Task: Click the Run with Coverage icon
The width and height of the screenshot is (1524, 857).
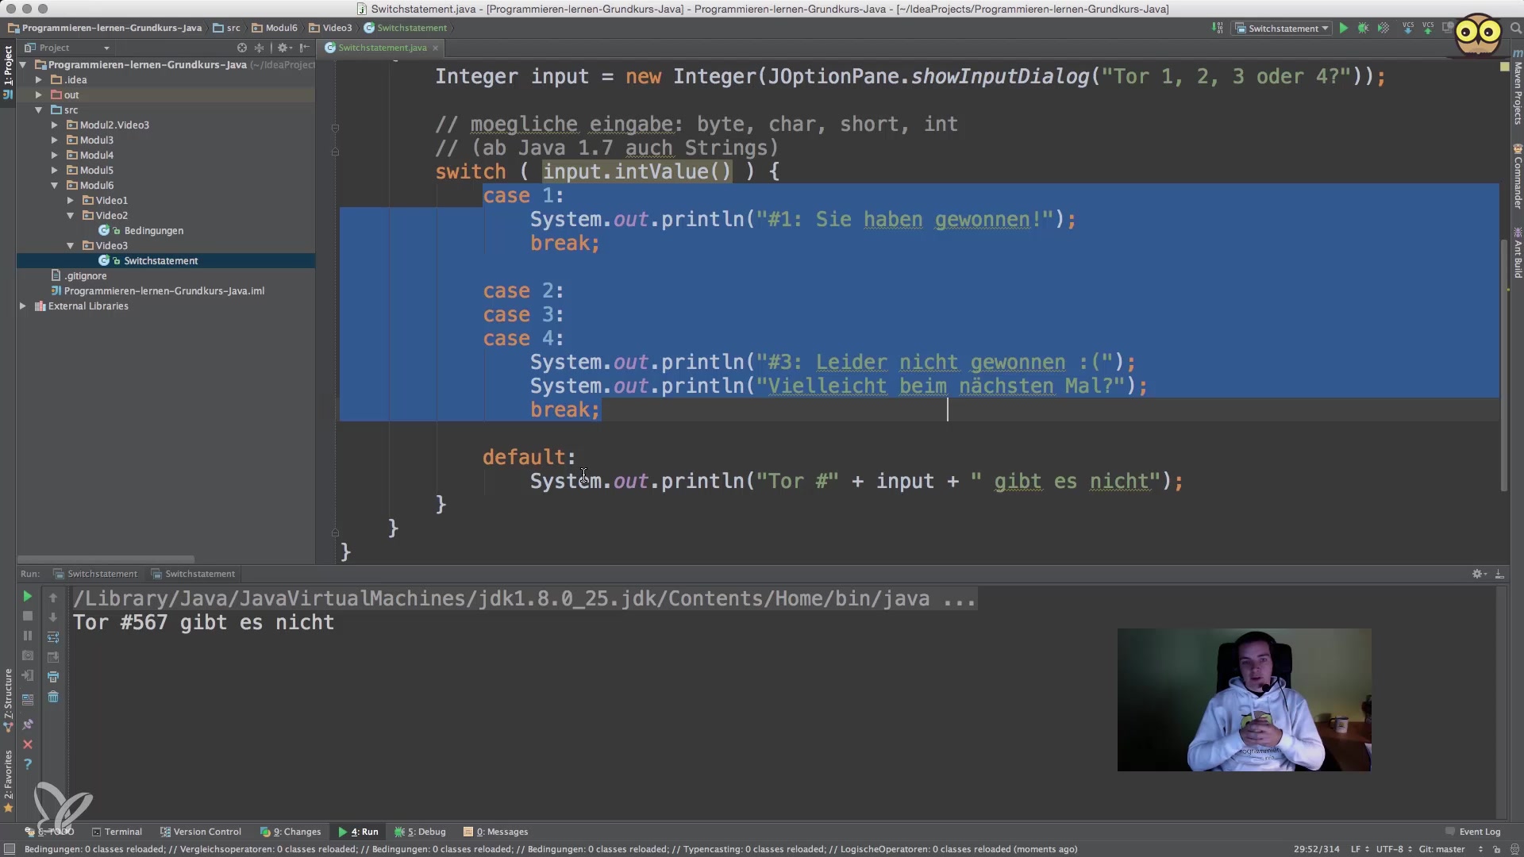Action: [x=1384, y=29]
